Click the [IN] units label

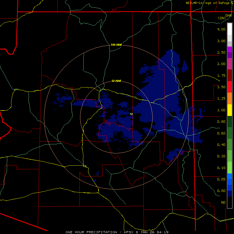pos(222,18)
